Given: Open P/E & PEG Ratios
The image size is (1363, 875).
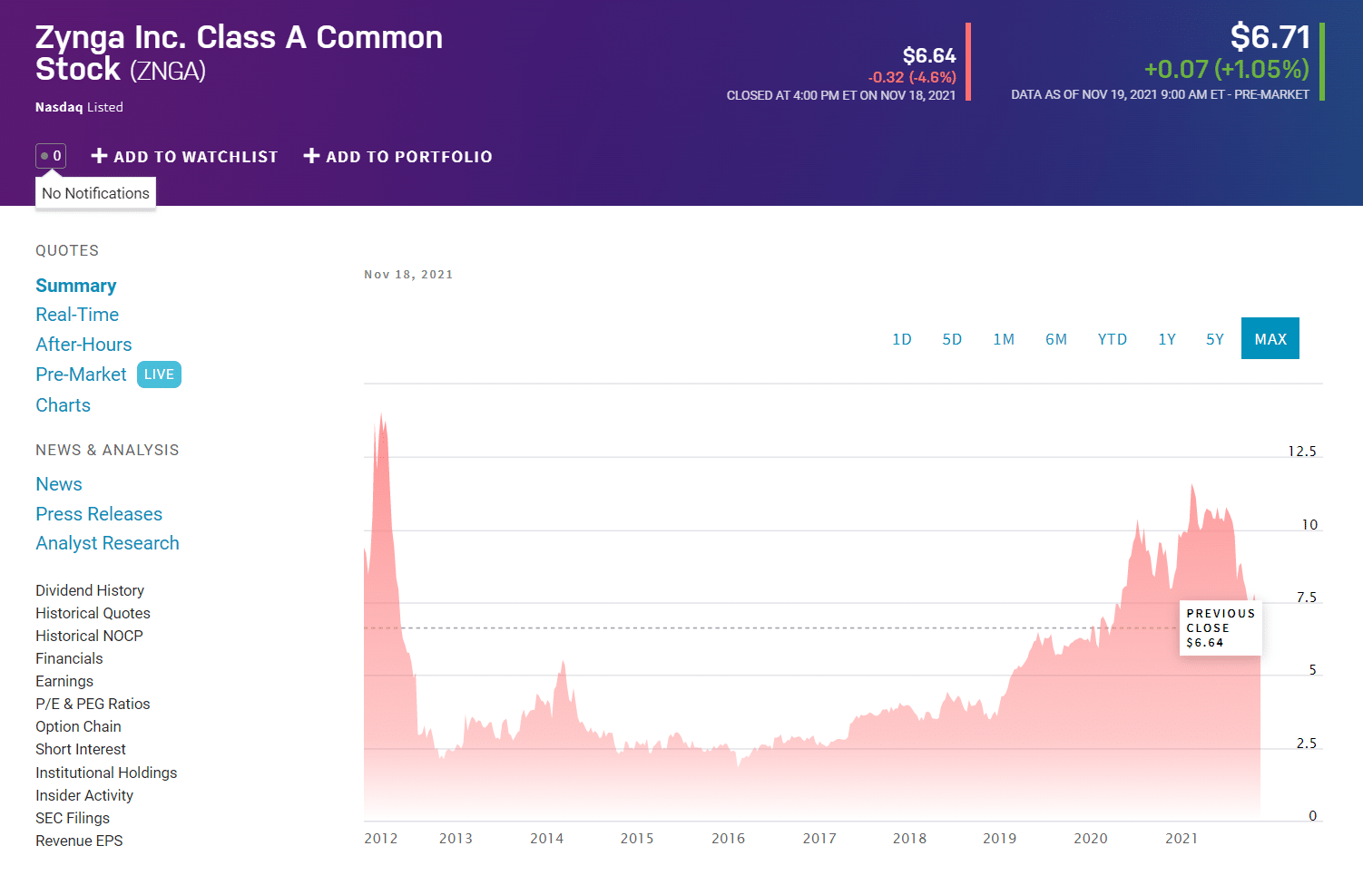Looking at the screenshot, I should click(x=93, y=704).
